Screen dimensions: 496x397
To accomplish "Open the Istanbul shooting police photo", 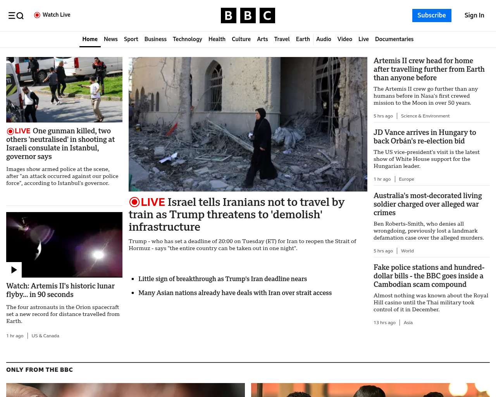I will 64,90.
